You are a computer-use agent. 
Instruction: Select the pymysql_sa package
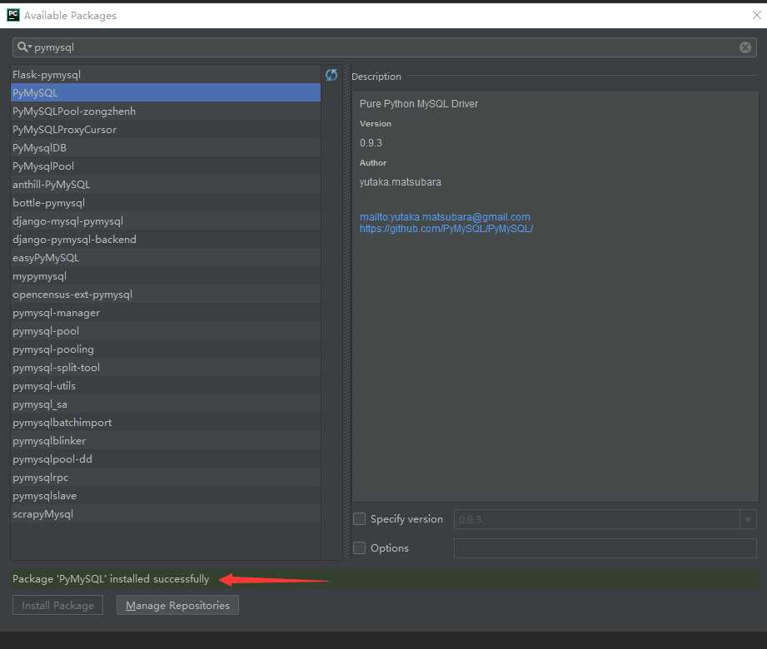pyautogui.click(x=166, y=404)
